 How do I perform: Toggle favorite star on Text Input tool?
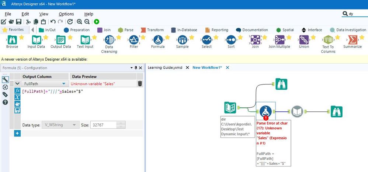point(94,37)
